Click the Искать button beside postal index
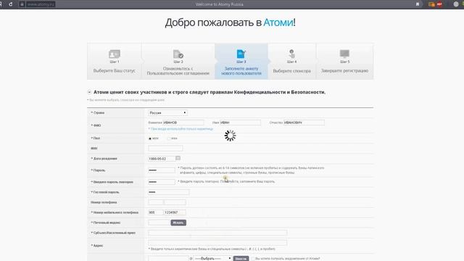The image size is (464, 261). click(x=178, y=223)
